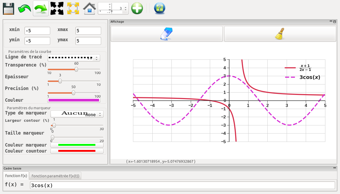The height and width of the screenshot is (194, 340).
Task: Open the Type de marqueur dropdown
Action: pyautogui.click(x=77, y=114)
